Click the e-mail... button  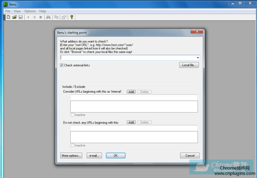pos(94,155)
